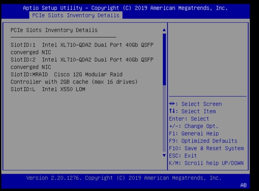Click the ESC: Exit line
This screenshot has width=259, height=191.
click(x=183, y=156)
